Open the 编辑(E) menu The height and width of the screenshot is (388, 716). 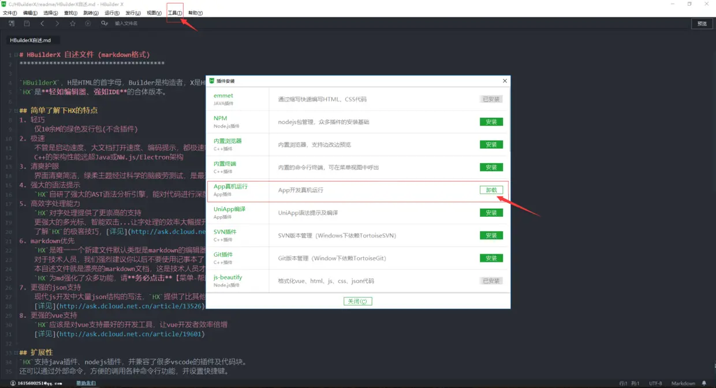click(x=31, y=13)
